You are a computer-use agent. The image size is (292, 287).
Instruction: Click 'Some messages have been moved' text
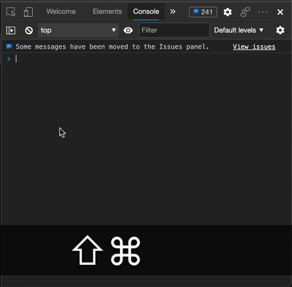pos(112,46)
